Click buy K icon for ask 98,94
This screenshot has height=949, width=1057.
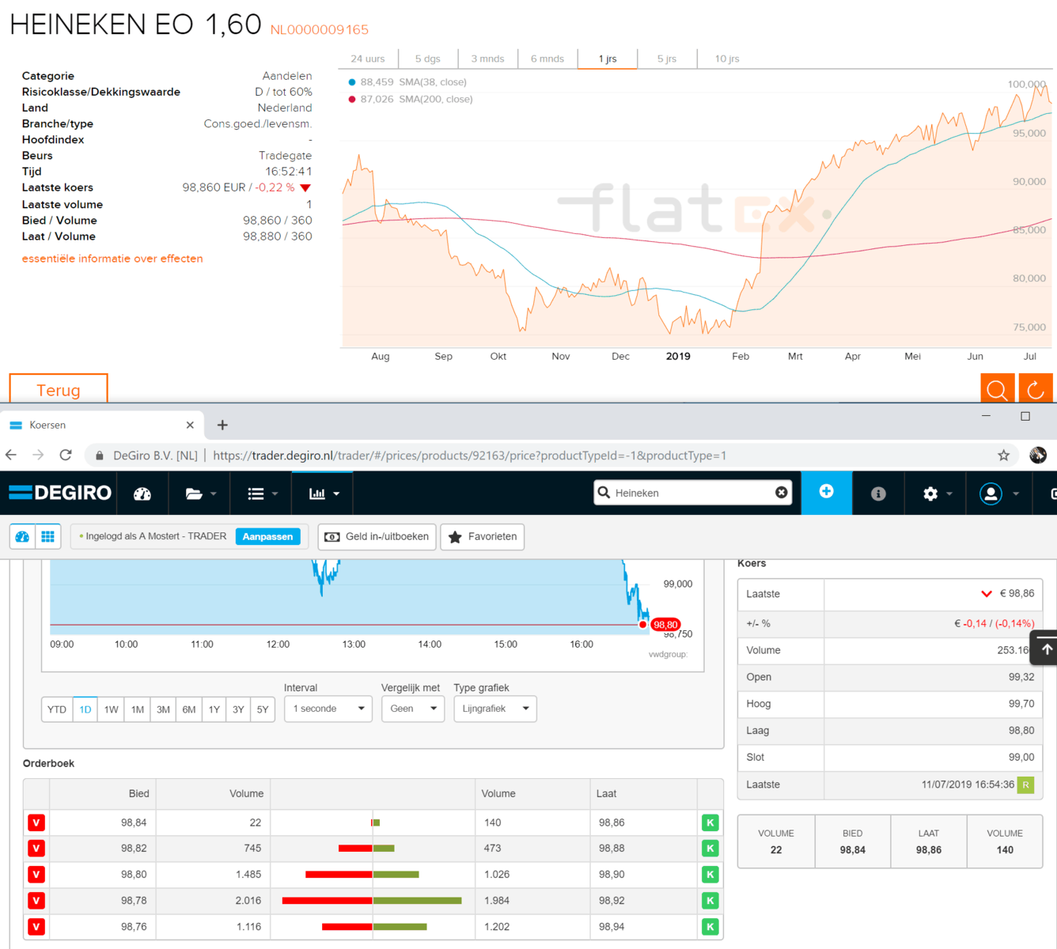click(710, 927)
